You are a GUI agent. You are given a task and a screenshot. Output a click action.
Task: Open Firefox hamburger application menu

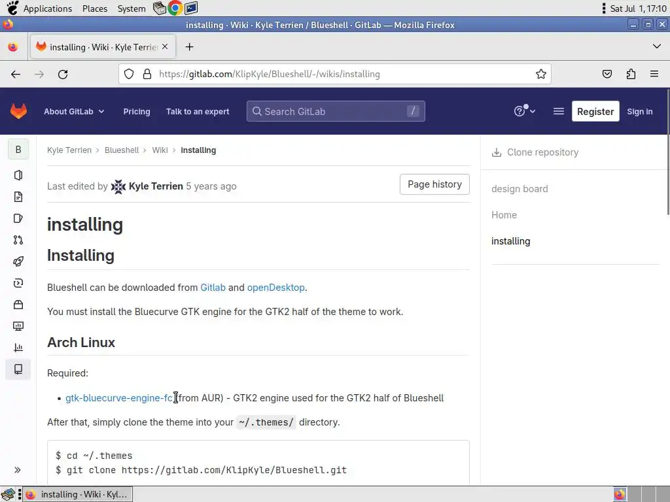[654, 75]
